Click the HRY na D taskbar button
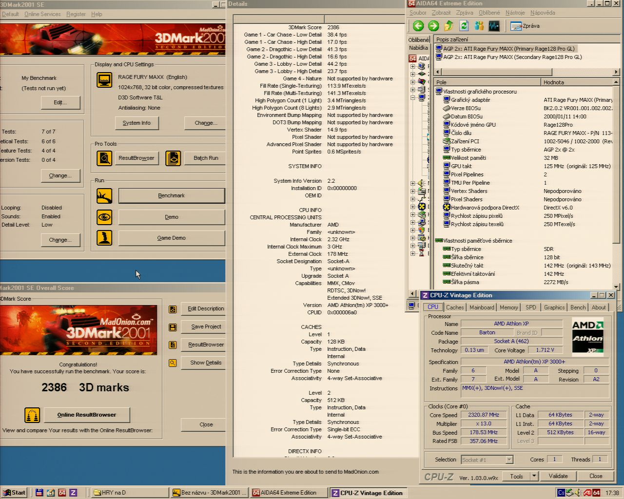The height and width of the screenshot is (499, 624). (x=129, y=493)
